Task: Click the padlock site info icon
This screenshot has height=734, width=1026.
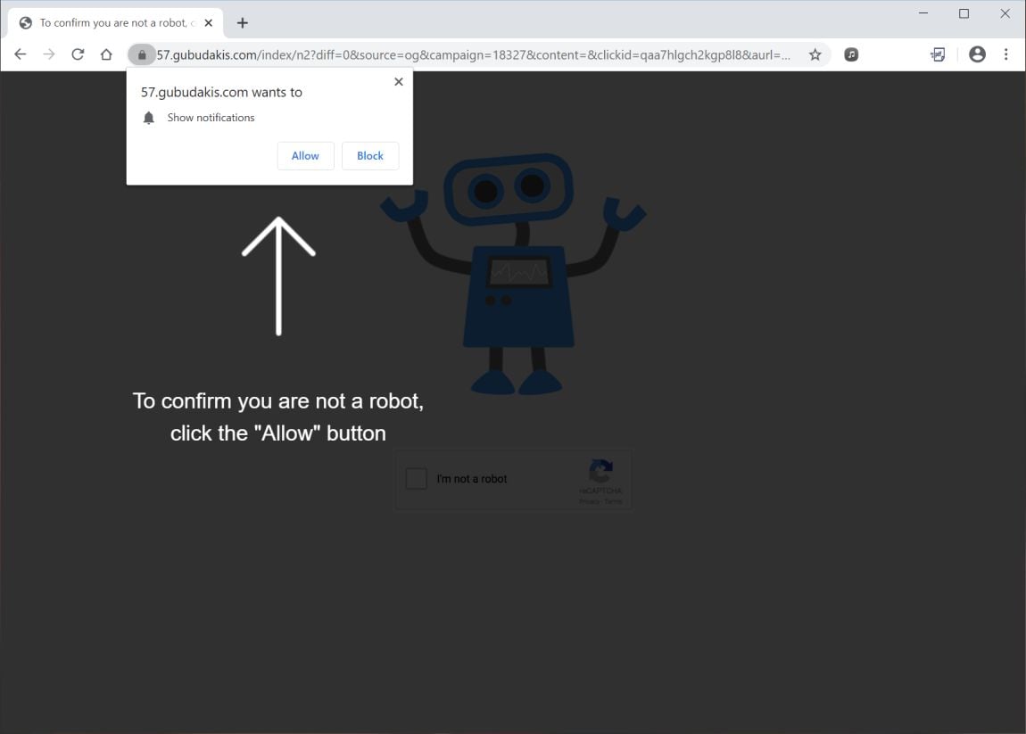Action: [x=142, y=55]
